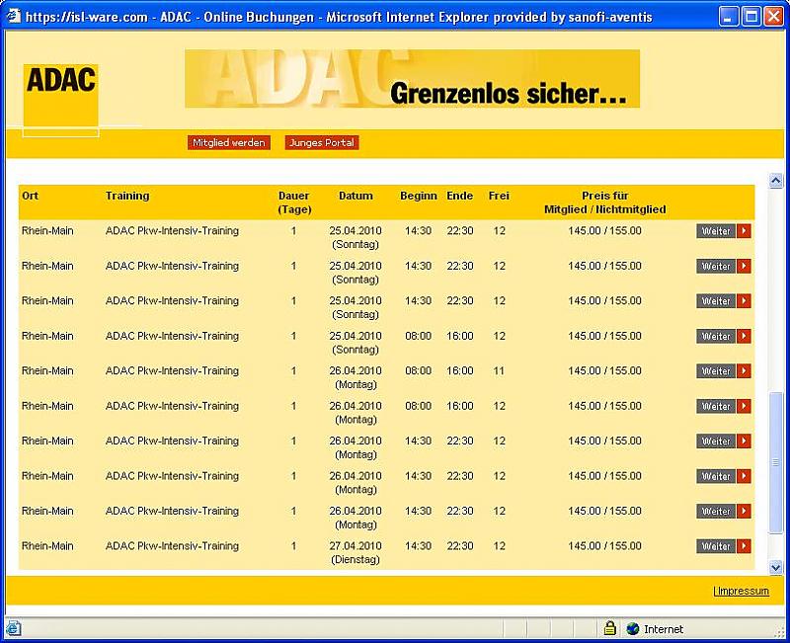This screenshot has width=790, height=643.
Task: Minimize the Internet Explorer window
Action: click(729, 16)
